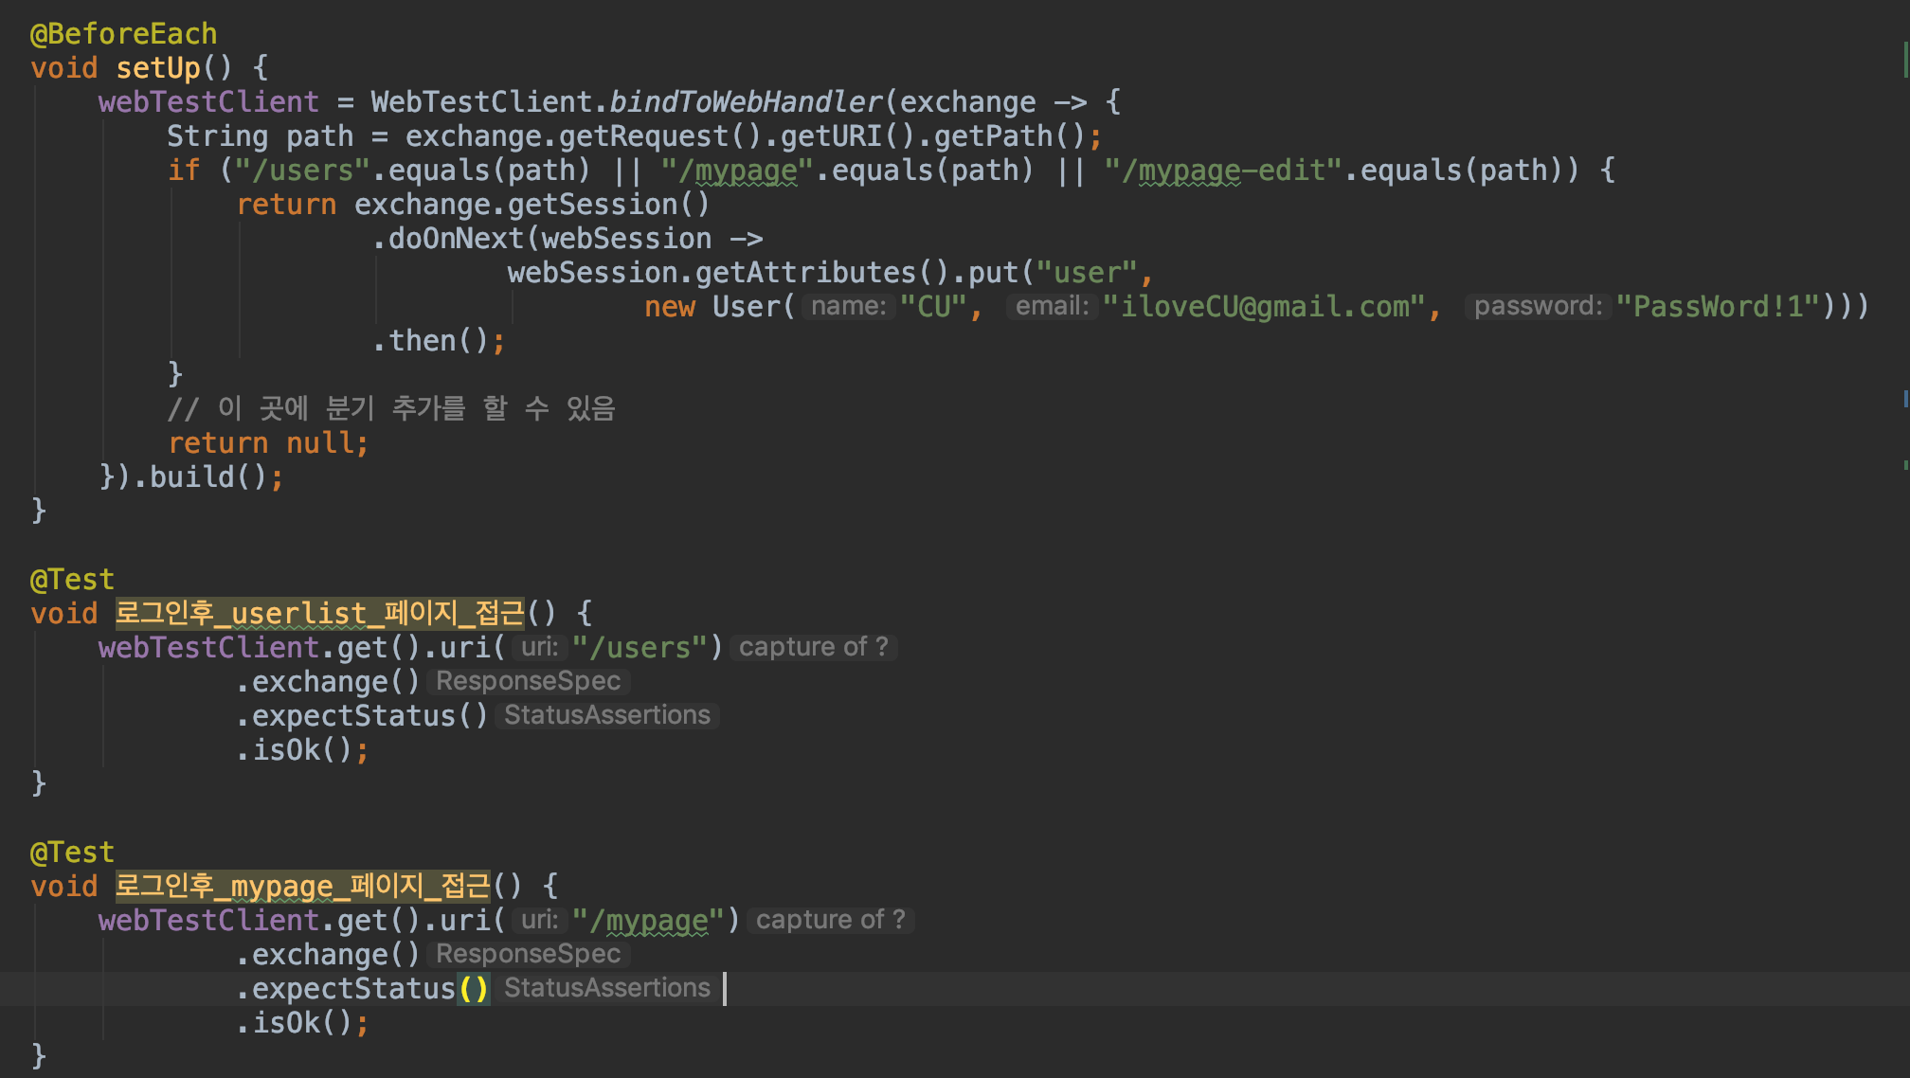Click the setUp method name
The width and height of the screenshot is (1910, 1078).
coord(158,68)
